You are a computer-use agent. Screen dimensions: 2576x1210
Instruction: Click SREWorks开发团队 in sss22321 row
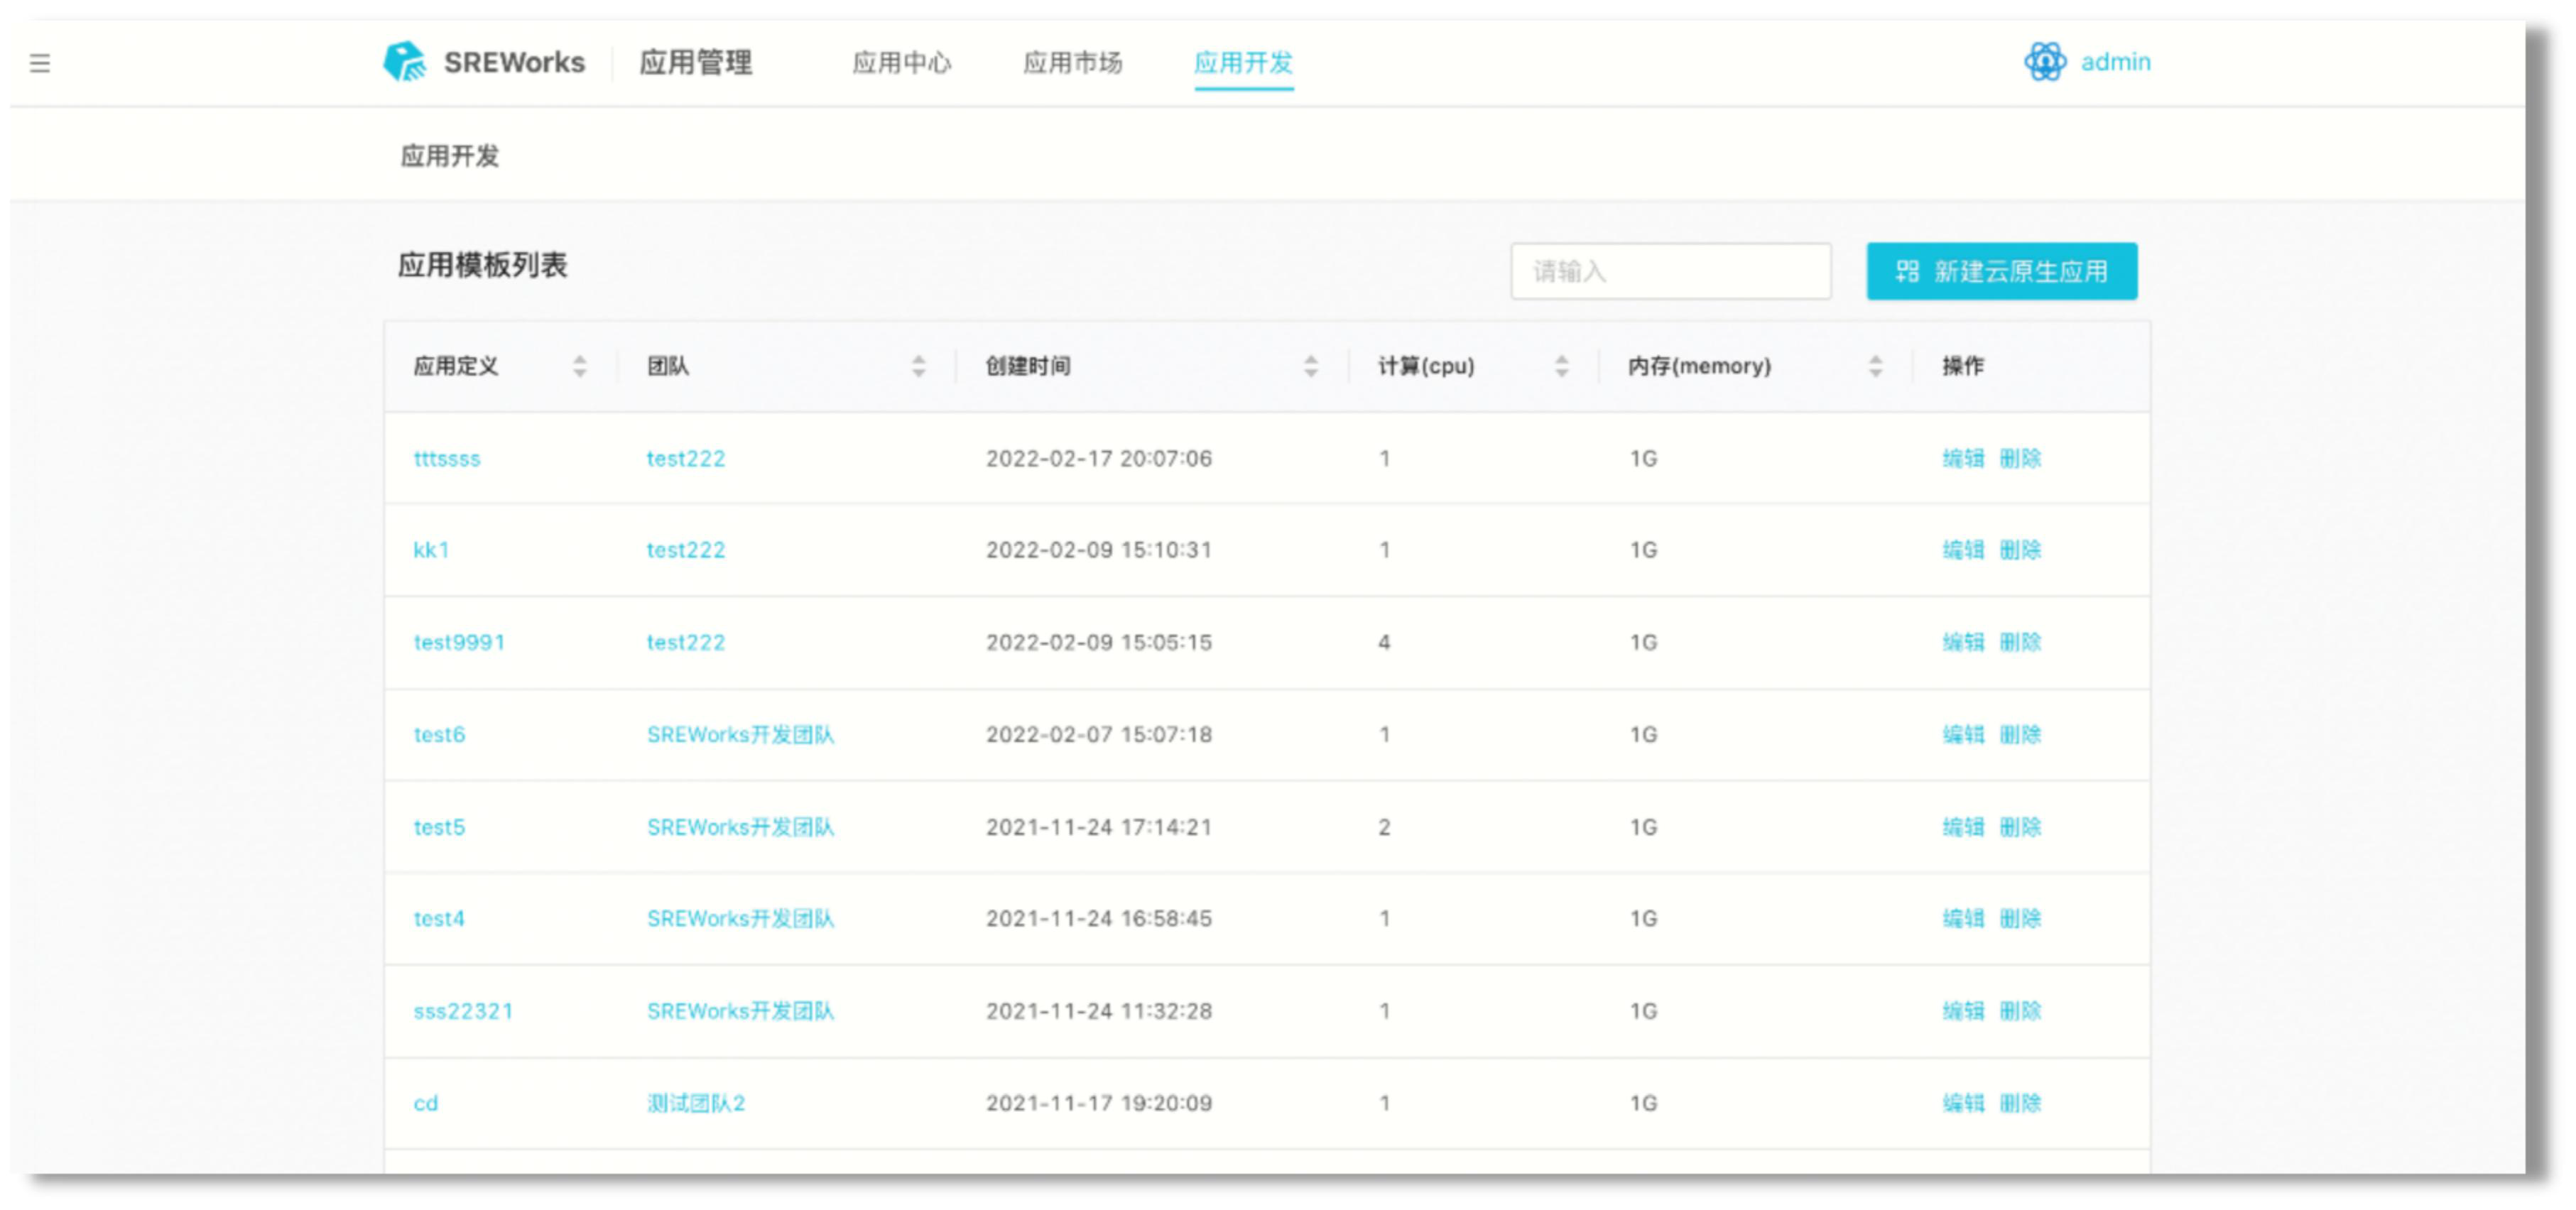point(741,1011)
